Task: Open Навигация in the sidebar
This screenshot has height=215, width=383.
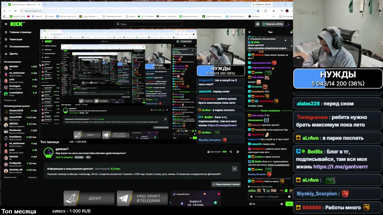Action: point(13,39)
